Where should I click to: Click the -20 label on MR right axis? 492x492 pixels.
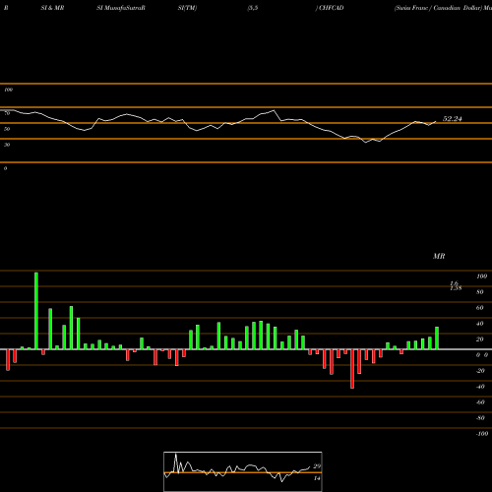[480, 371]
